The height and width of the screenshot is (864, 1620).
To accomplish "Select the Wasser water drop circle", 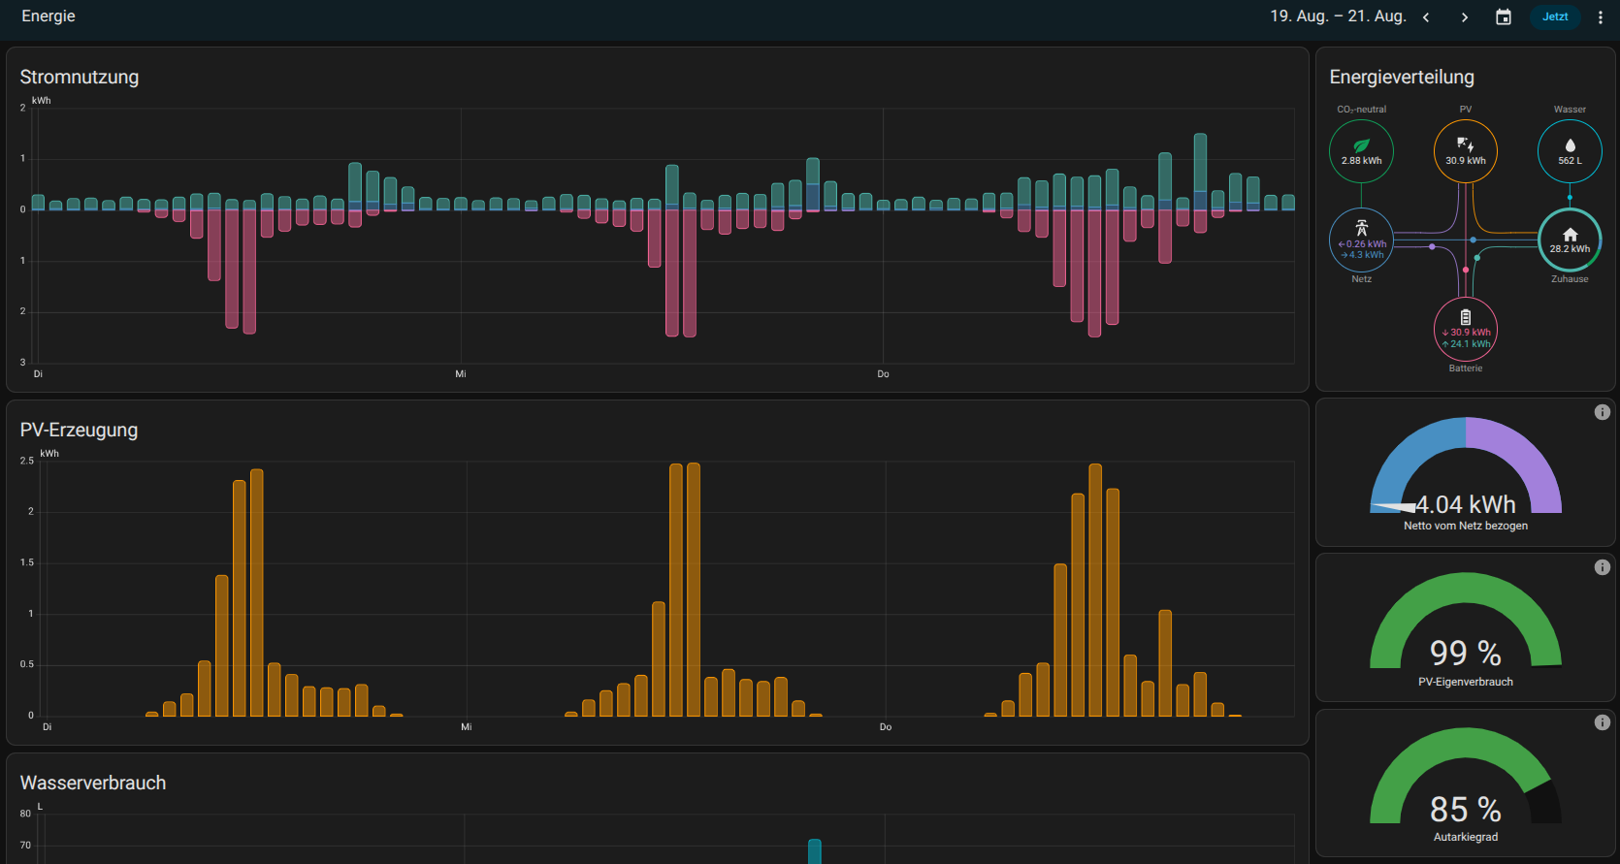I will click(x=1570, y=151).
